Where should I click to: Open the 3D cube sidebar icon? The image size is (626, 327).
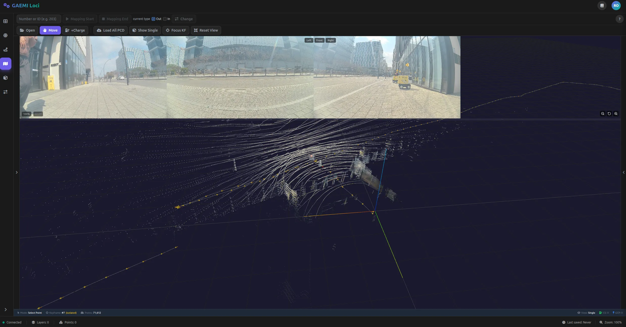[x=5, y=78]
